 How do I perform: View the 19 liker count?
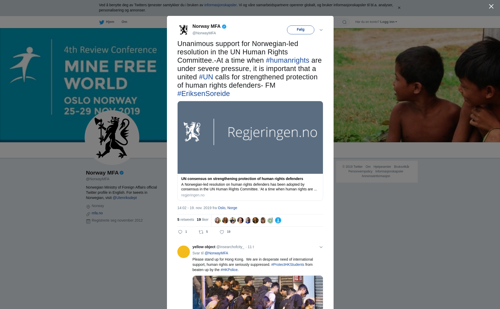[203, 220]
